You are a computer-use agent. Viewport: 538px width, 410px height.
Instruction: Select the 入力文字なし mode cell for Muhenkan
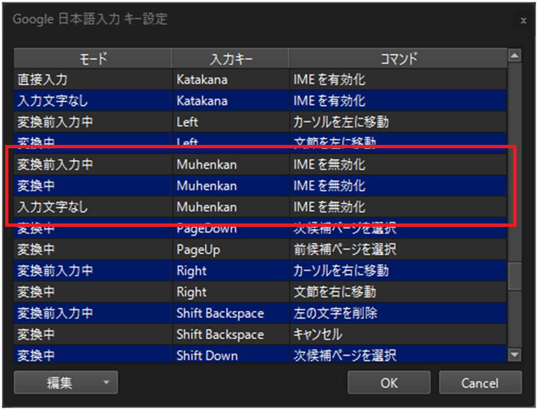point(93,207)
